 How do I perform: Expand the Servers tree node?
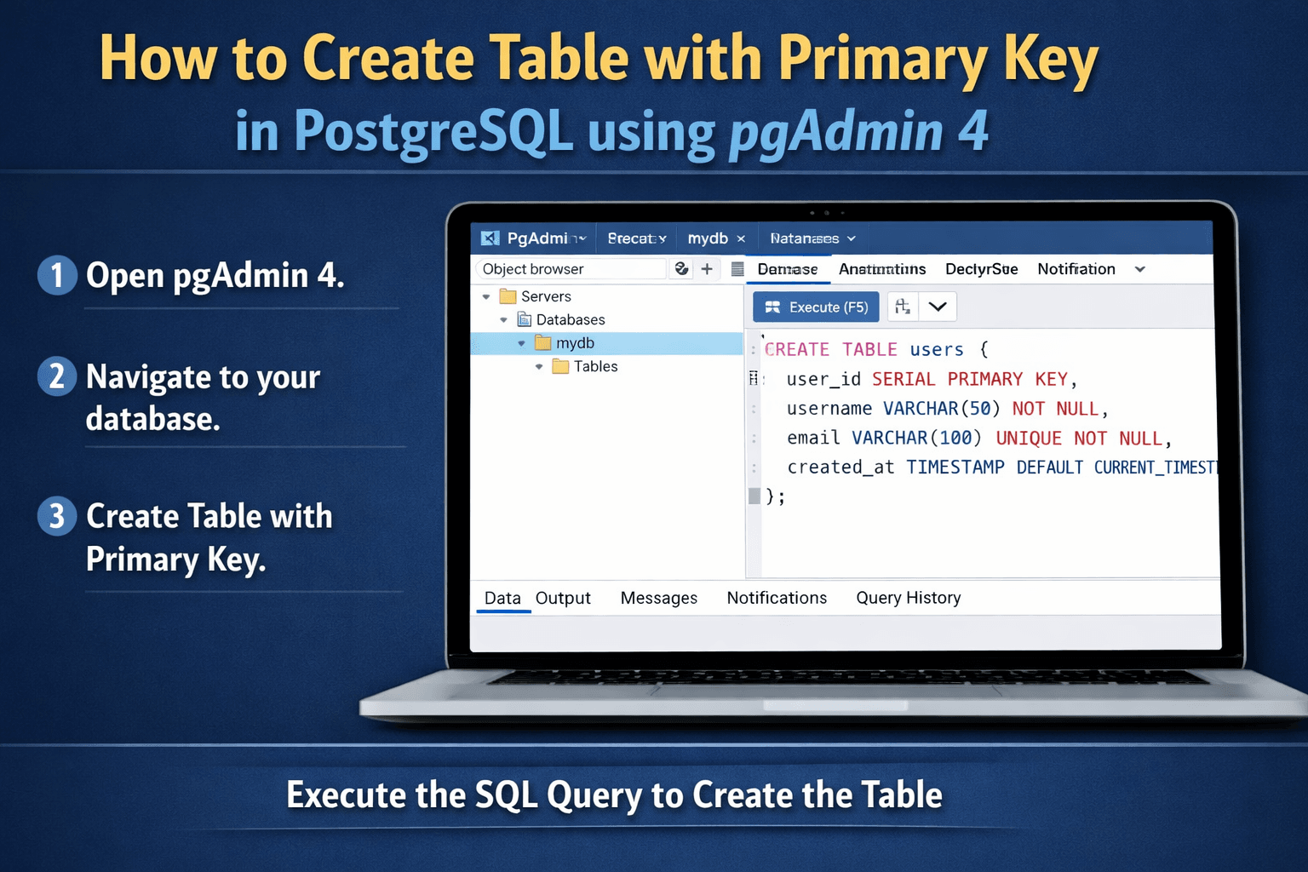pos(486,296)
